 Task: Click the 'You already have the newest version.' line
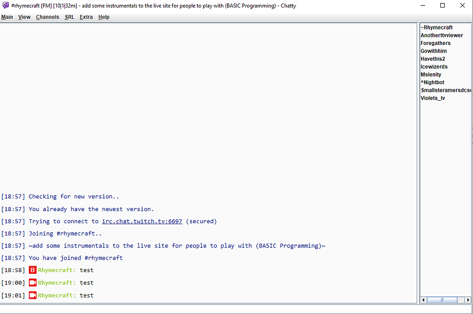[x=91, y=209]
